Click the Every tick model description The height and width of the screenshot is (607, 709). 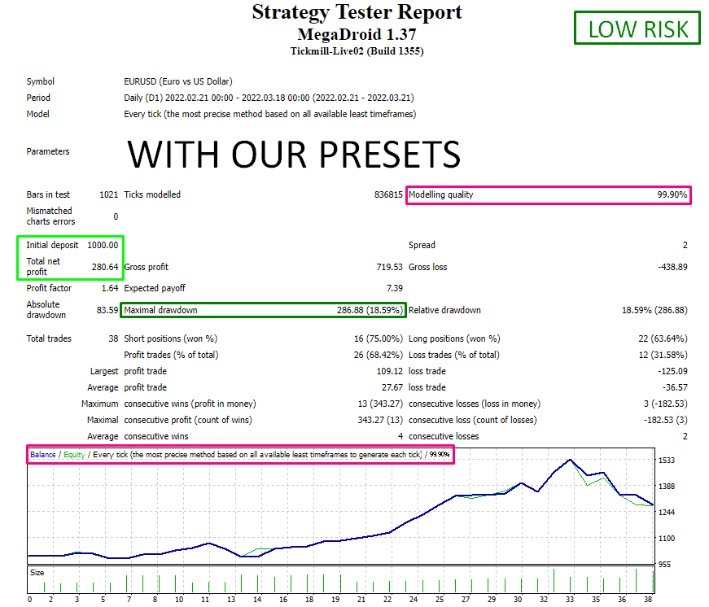point(270,114)
